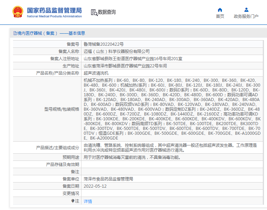
Task: Click the 备案人注册地址 row label
Action: (x=65, y=59)
